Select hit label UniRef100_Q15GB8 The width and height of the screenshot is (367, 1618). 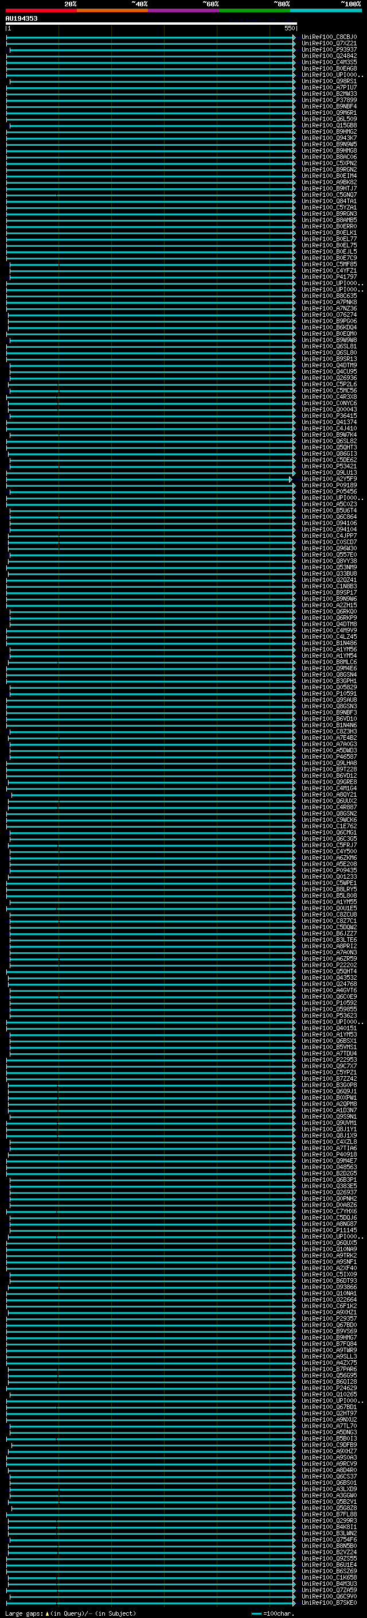pos(329,125)
